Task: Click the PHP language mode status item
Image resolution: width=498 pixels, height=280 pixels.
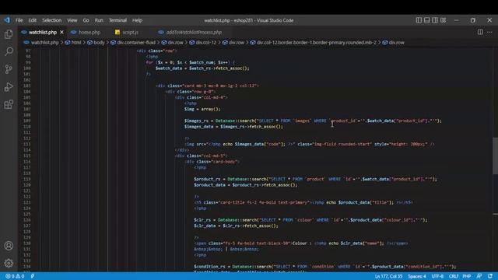Action: (x=467, y=276)
